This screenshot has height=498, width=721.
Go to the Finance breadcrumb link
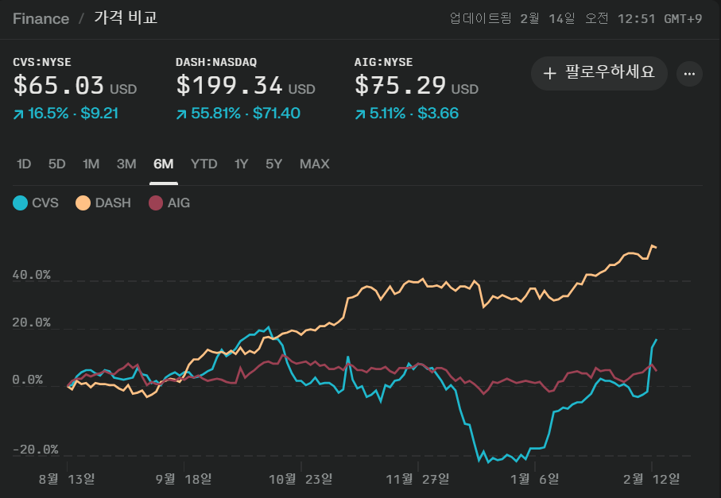coord(41,18)
